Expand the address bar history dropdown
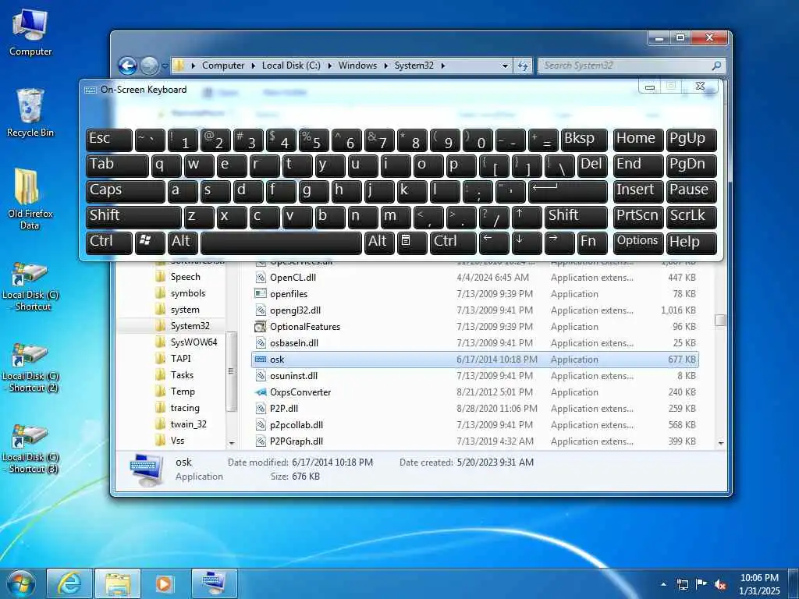Viewport: 799px width, 599px height. click(x=505, y=66)
